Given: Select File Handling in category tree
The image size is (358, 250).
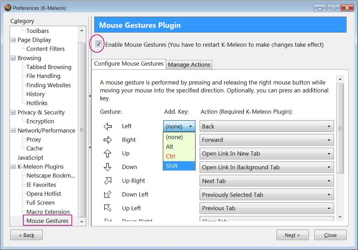Looking at the screenshot, I should [43, 76].
